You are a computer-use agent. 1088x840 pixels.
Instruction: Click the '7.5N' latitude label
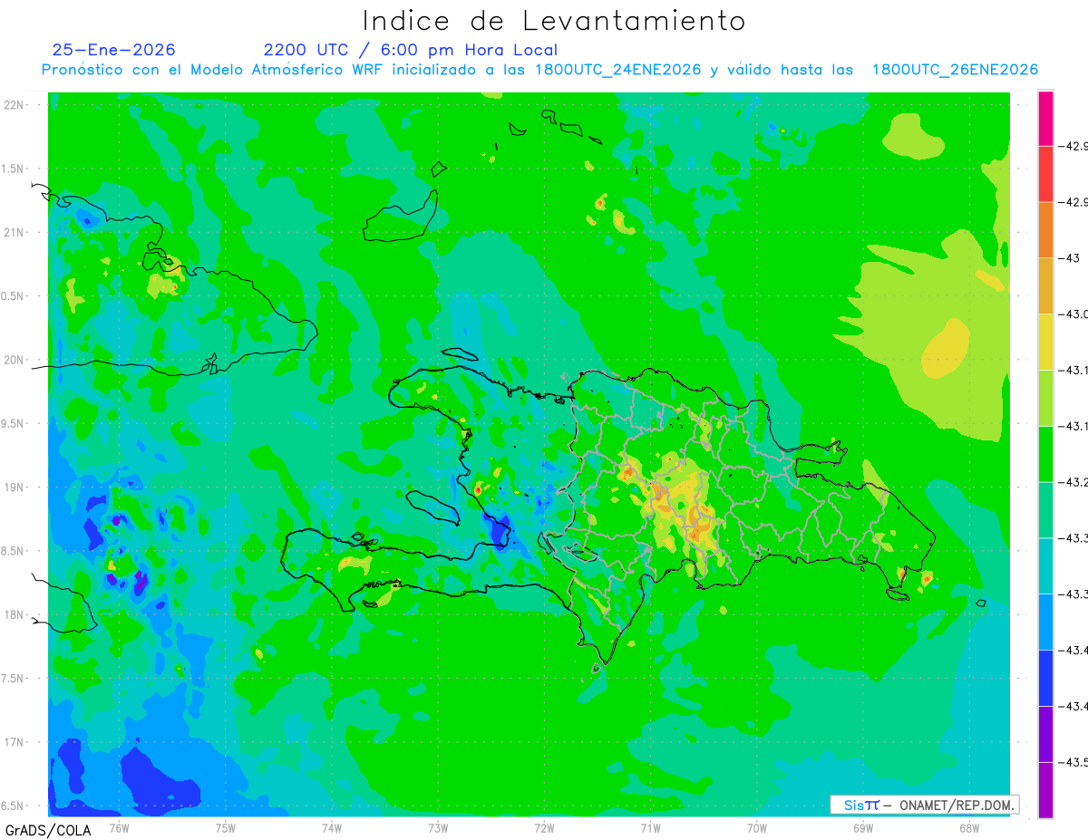click(x=13, y=679)
